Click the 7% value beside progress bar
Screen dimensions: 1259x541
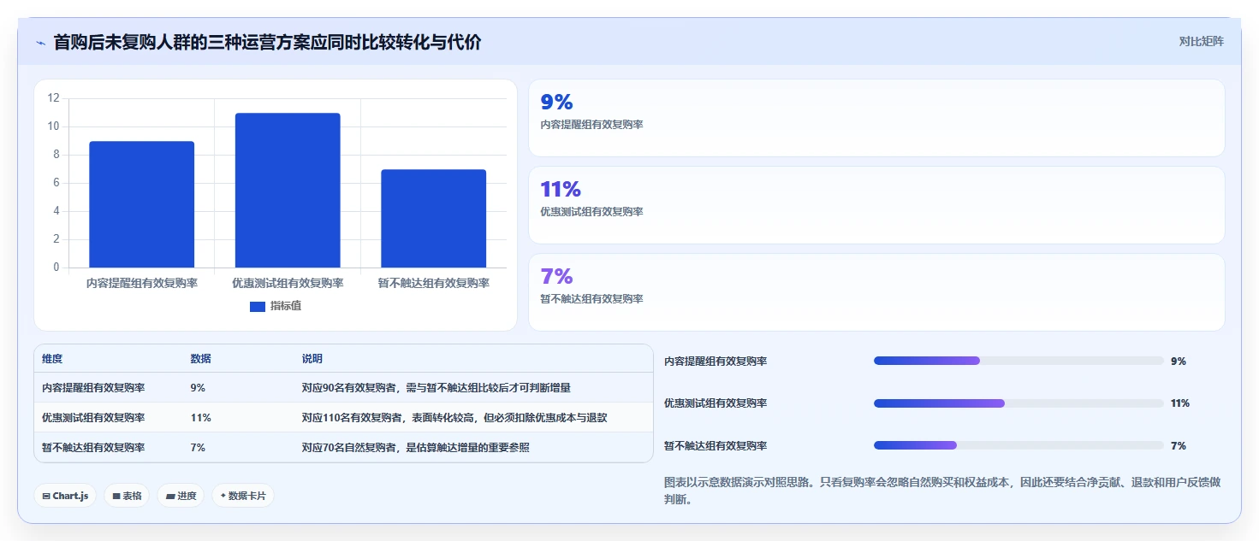coord(1179,446)
